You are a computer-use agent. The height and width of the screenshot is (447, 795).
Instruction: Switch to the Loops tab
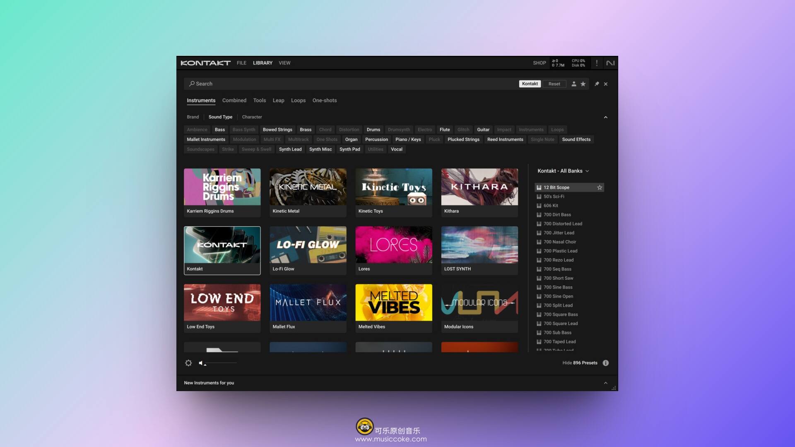pyautogui.click(x=298, y=101)
